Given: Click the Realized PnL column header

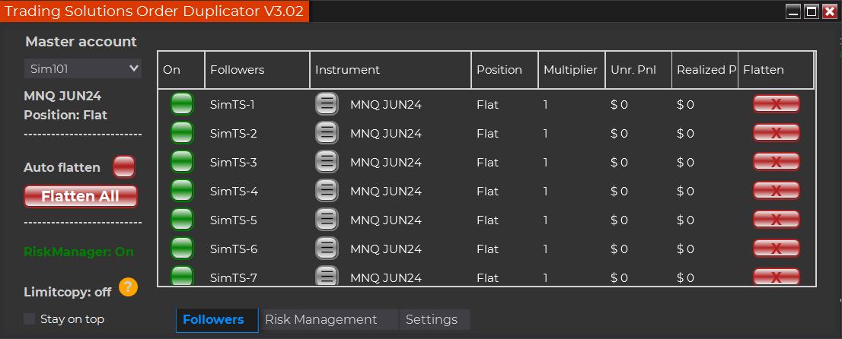Looking at the screenshot, I should 705,70.
